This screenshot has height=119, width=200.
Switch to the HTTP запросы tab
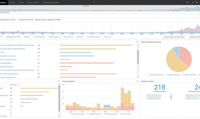point(38,37)
